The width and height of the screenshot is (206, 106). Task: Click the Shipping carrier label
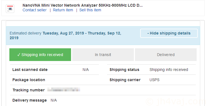pos(125,80)
